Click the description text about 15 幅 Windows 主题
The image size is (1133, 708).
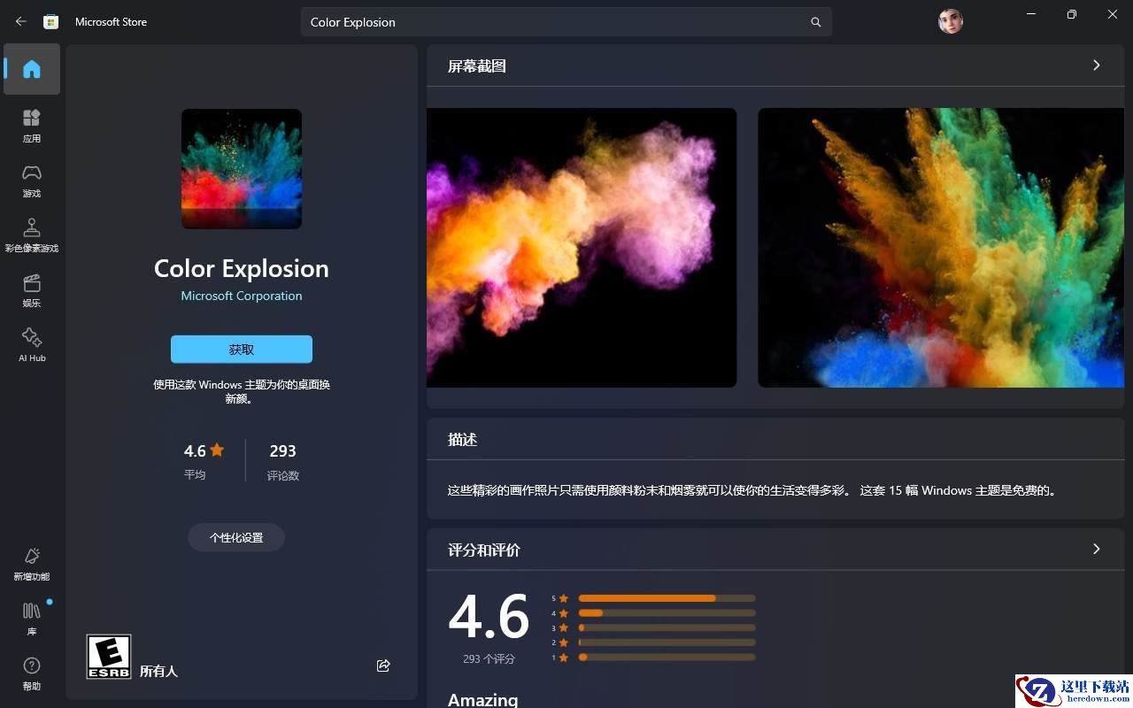click(x=752, y=489)
